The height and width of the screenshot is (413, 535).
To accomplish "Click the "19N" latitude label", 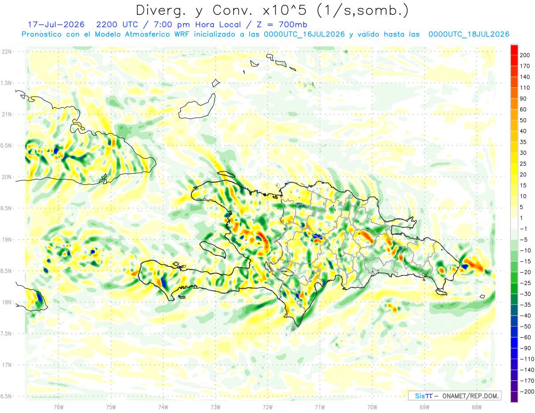I will [7, 239].
